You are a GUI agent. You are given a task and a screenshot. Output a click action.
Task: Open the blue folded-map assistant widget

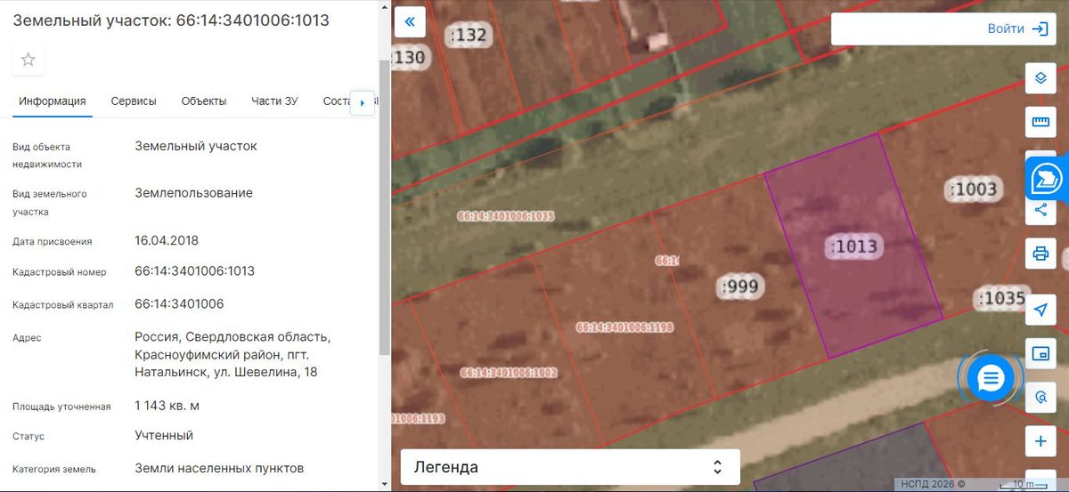coord(1047,179)
